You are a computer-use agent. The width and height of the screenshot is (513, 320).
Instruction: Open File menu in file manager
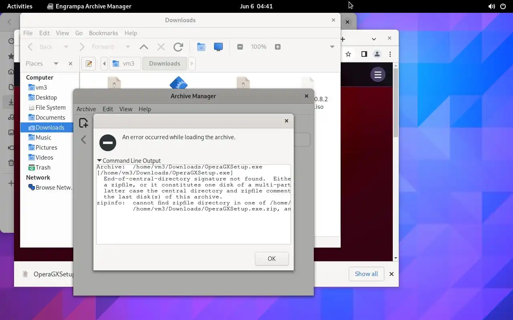[28, 33]
